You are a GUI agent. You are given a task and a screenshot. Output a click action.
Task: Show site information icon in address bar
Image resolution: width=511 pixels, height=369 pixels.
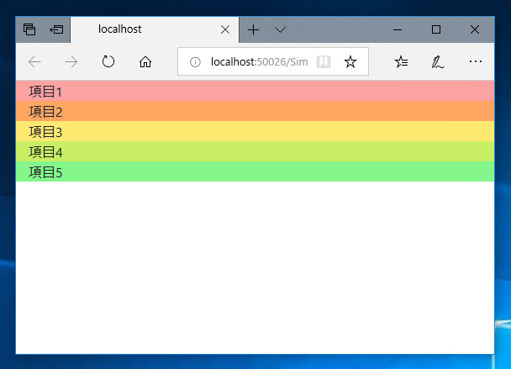[195, 62]
